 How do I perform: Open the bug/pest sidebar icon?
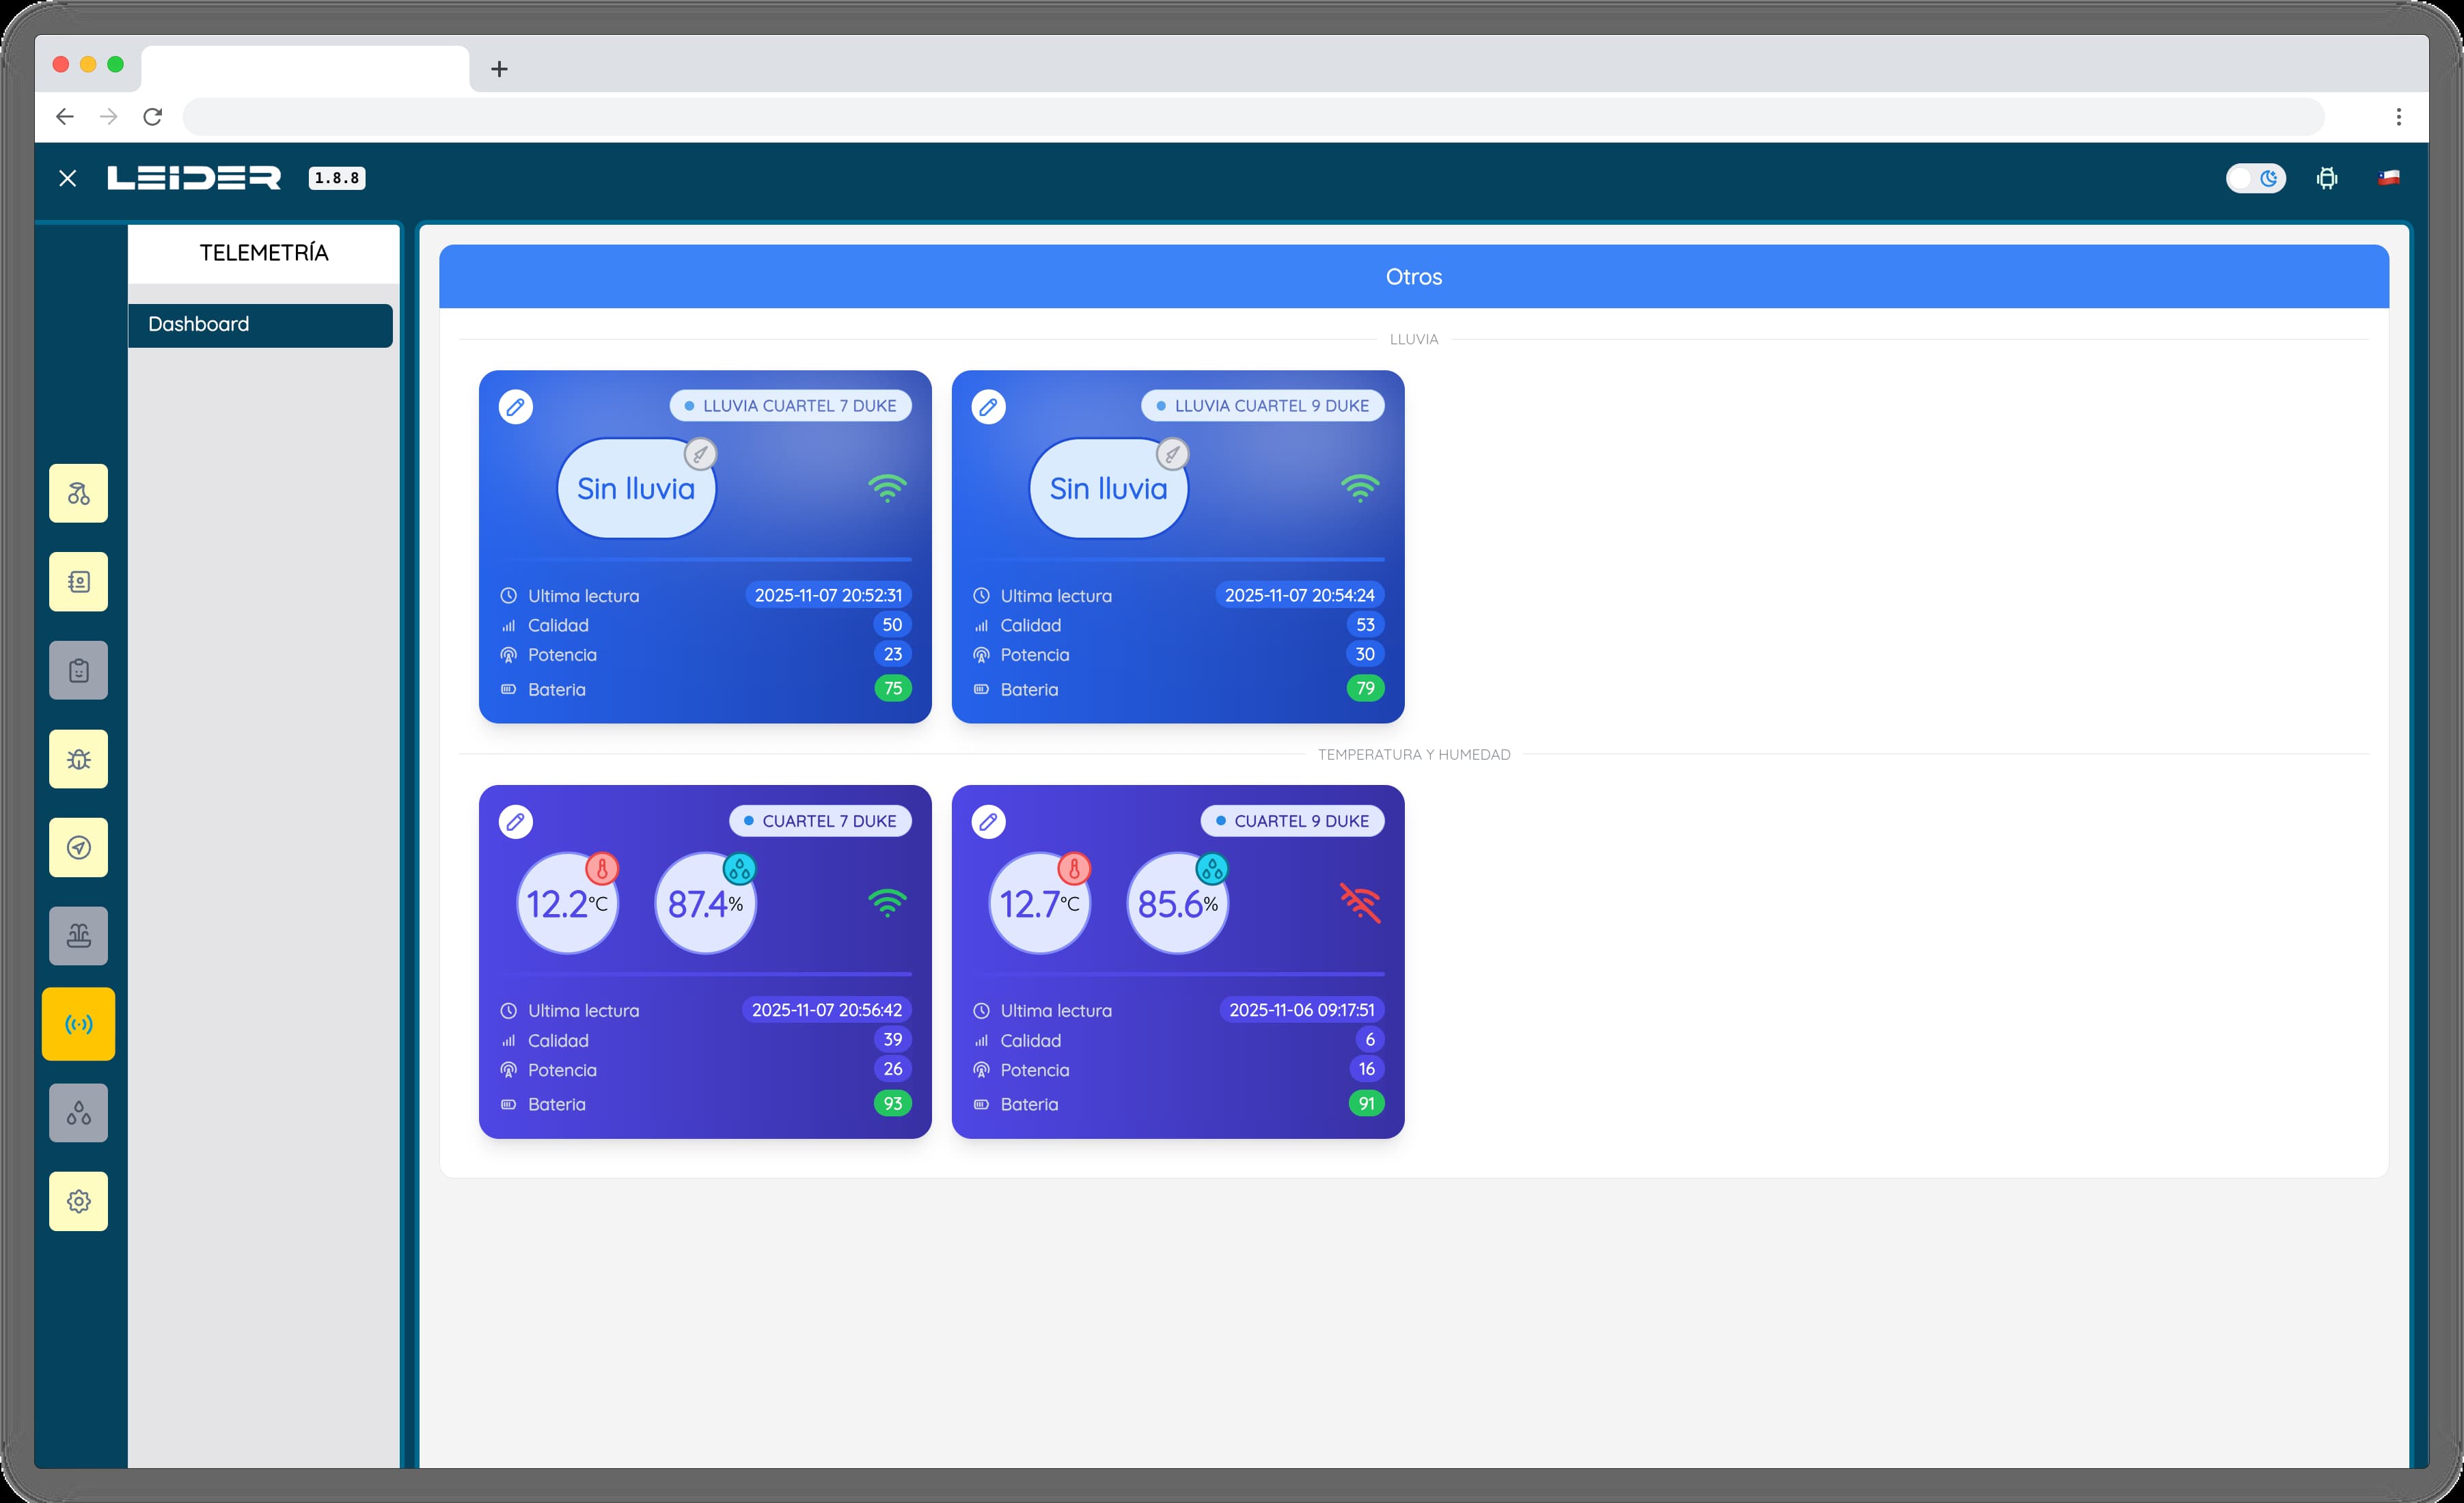pyautogui.click(x=79, y=759)
